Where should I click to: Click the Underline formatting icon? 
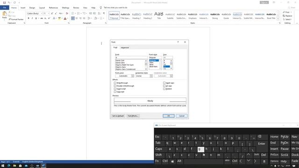tap(36, 18)
